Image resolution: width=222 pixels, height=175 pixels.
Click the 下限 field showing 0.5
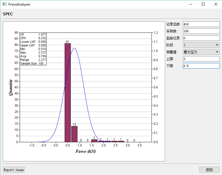(201, 66)
